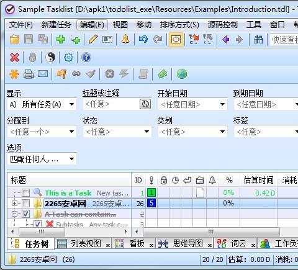Image resolution: width=298 pixels, height=270 pixels.
Task: Toggle maximize tasklist view icon
Action: [176, 39]
